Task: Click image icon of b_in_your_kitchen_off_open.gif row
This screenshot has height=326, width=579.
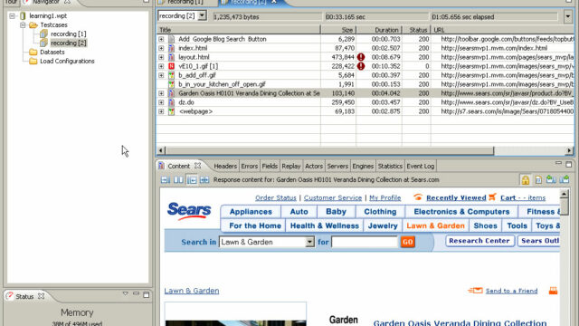Action: (x=171, y=84)
